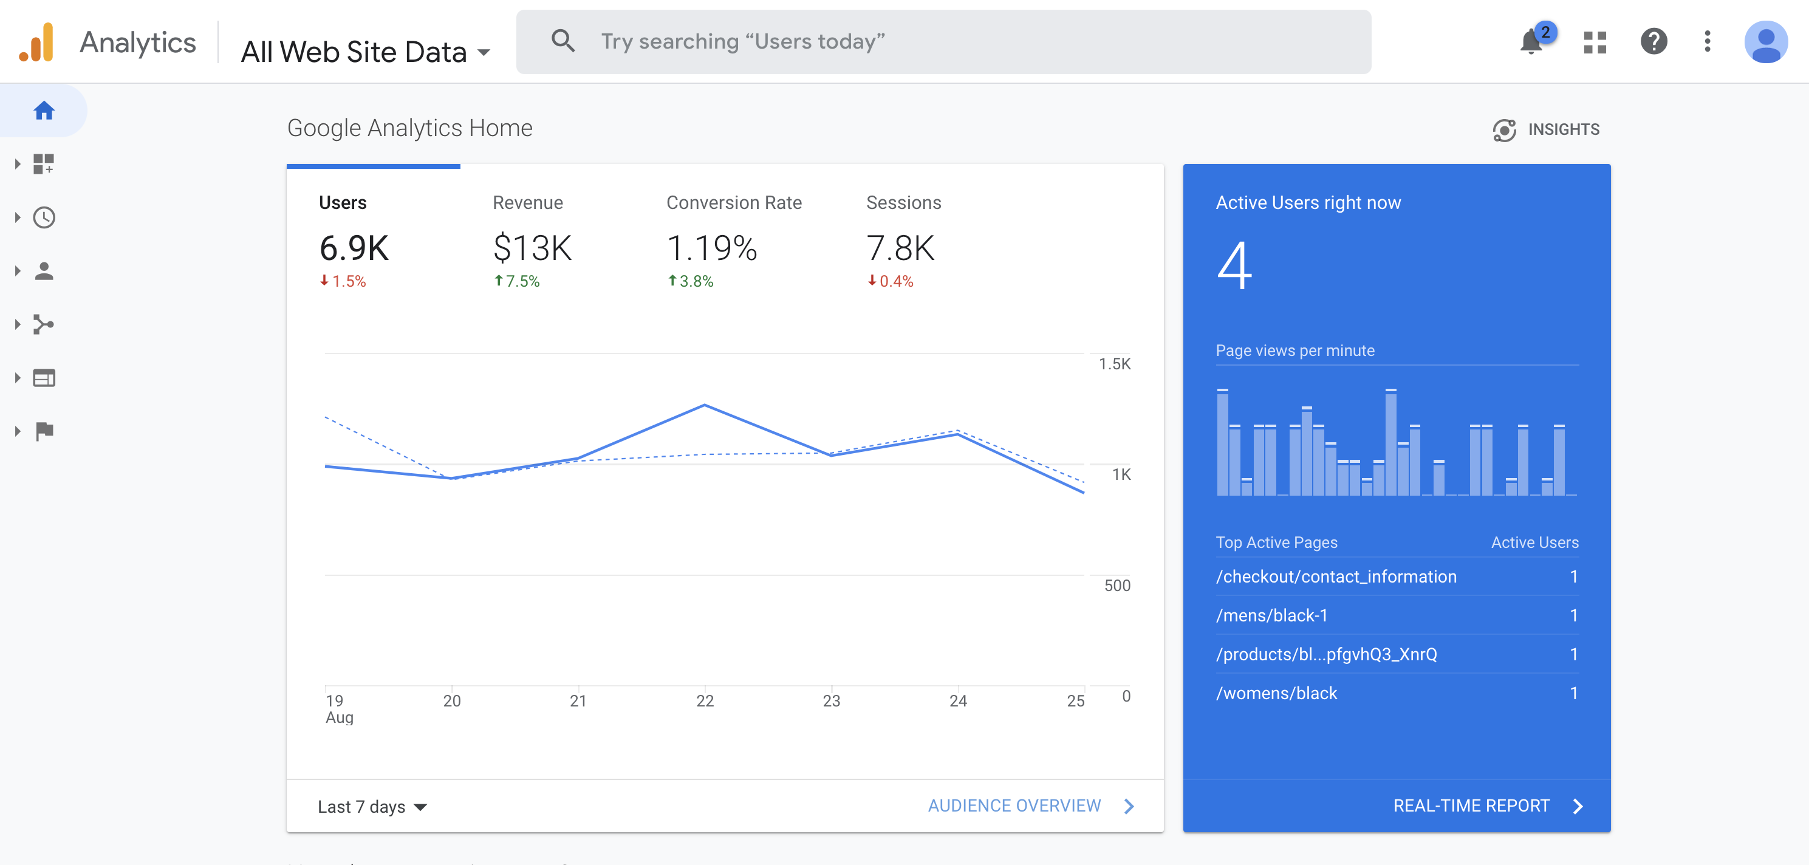
Task: Click the Page views per minute label
Action: point(1295,350)
